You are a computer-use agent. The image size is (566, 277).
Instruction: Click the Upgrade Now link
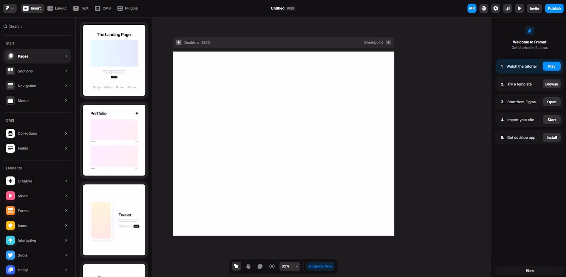[x=320, y=266]
